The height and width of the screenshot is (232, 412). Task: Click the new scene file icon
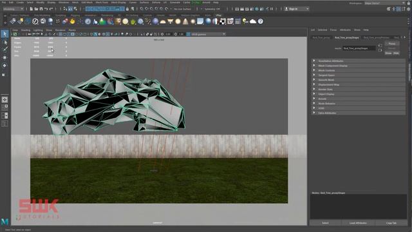pos(31,9)
